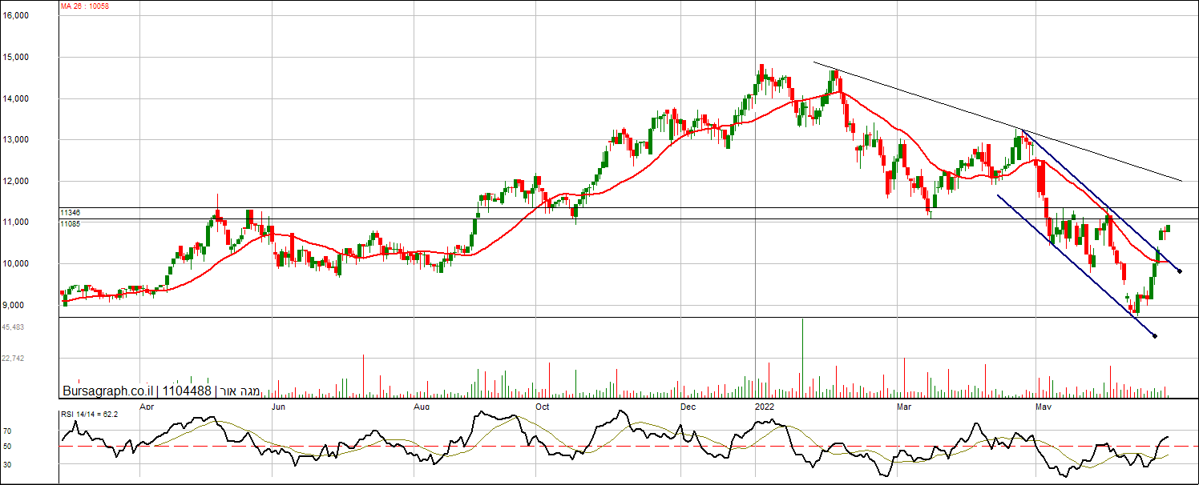Click the Apr label on time axis
1199x485 pixels.
coord(146,407)
